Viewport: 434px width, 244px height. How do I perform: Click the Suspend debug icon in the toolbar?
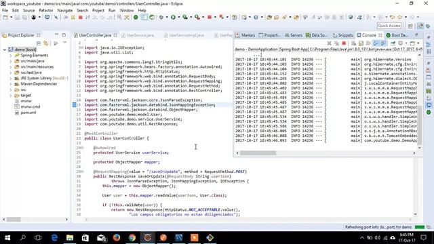click(73, 17)
